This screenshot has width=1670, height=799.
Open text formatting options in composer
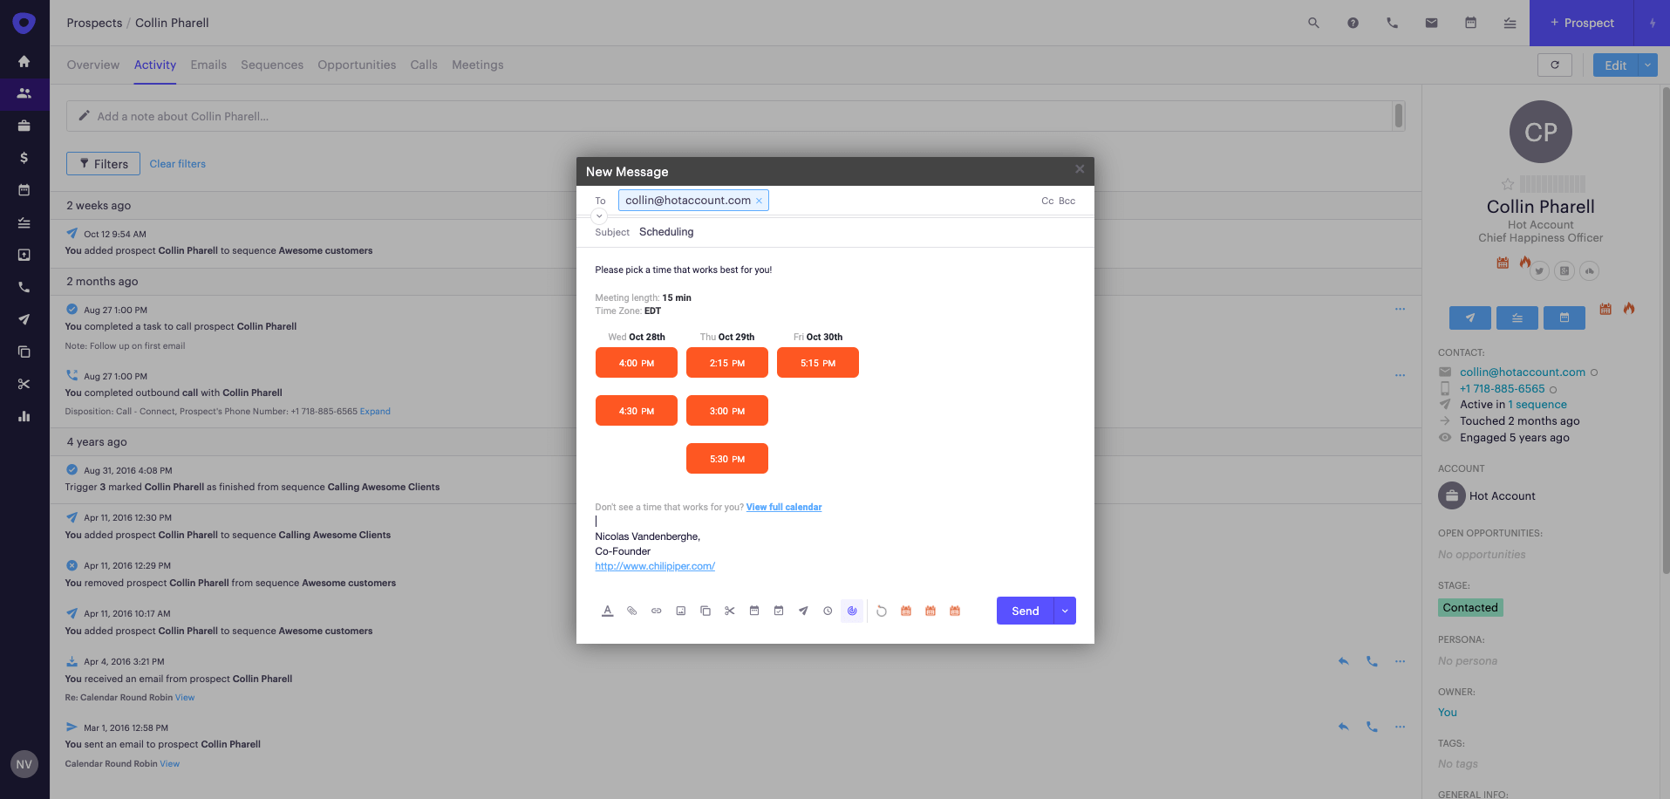tap(608, 611)
